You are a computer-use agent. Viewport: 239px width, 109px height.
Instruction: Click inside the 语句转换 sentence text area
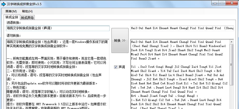(x=58, y=74)
